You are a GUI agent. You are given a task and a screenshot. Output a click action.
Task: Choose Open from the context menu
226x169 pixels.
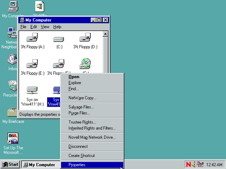(x=92, y=77)
